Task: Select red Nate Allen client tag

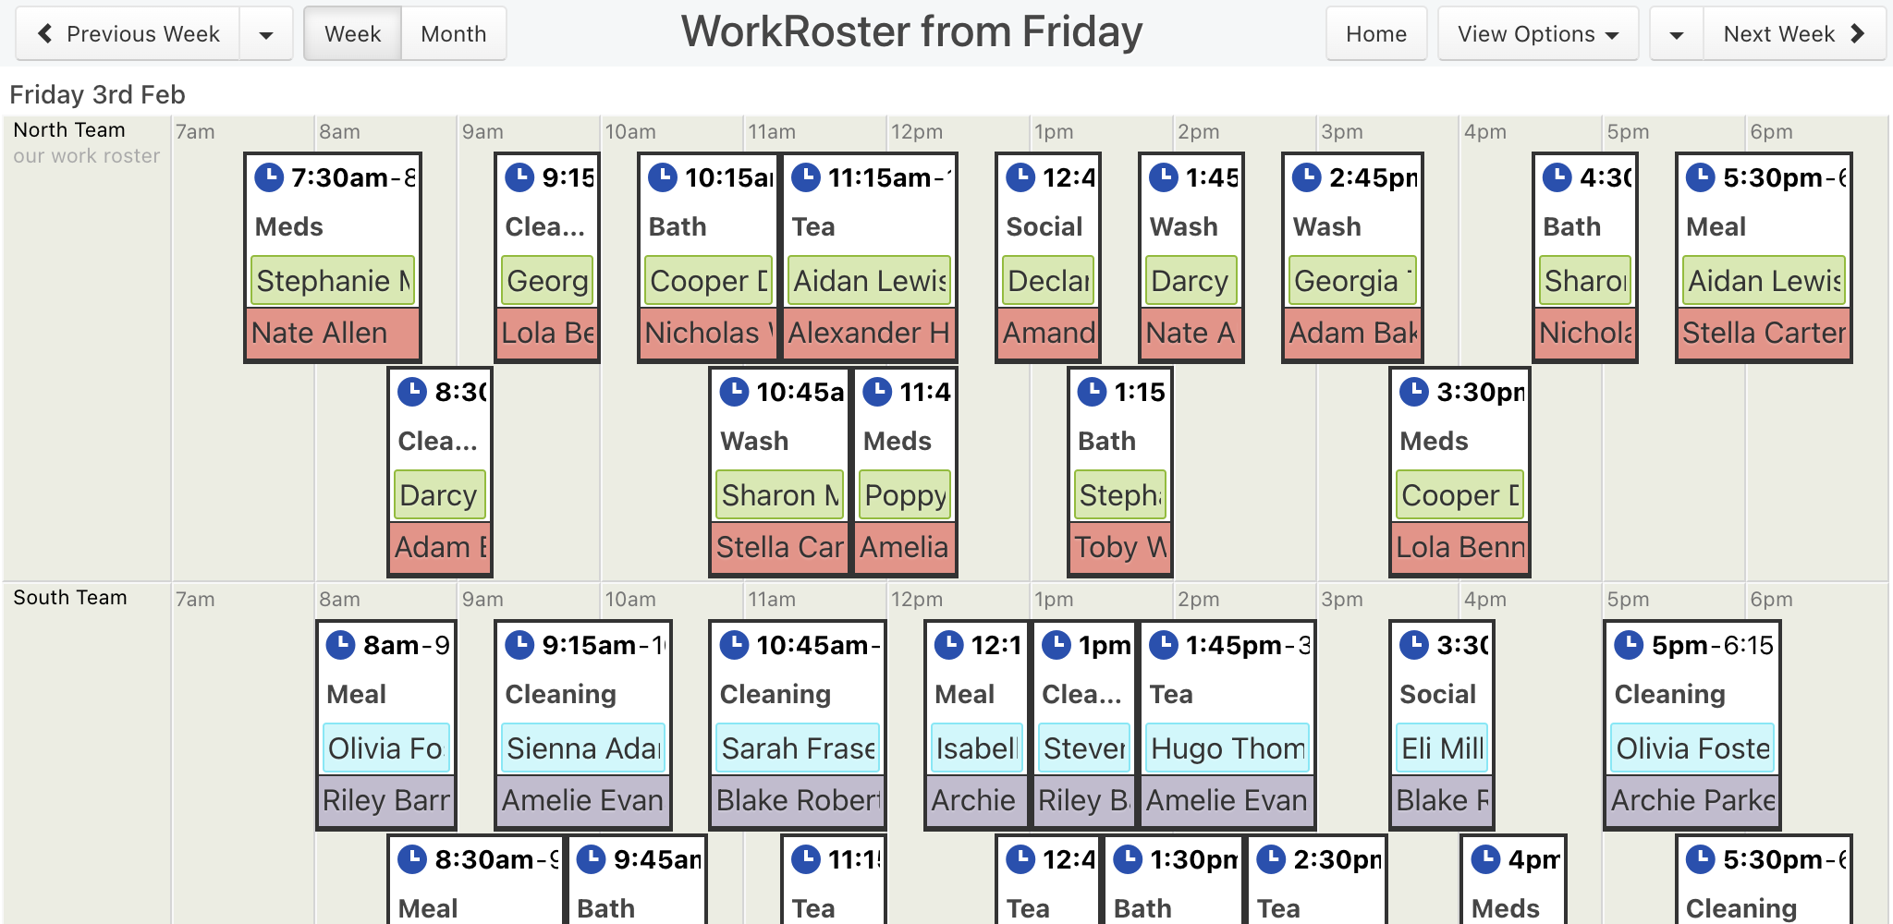Action: pyautogui.click(x=333, y=333)
